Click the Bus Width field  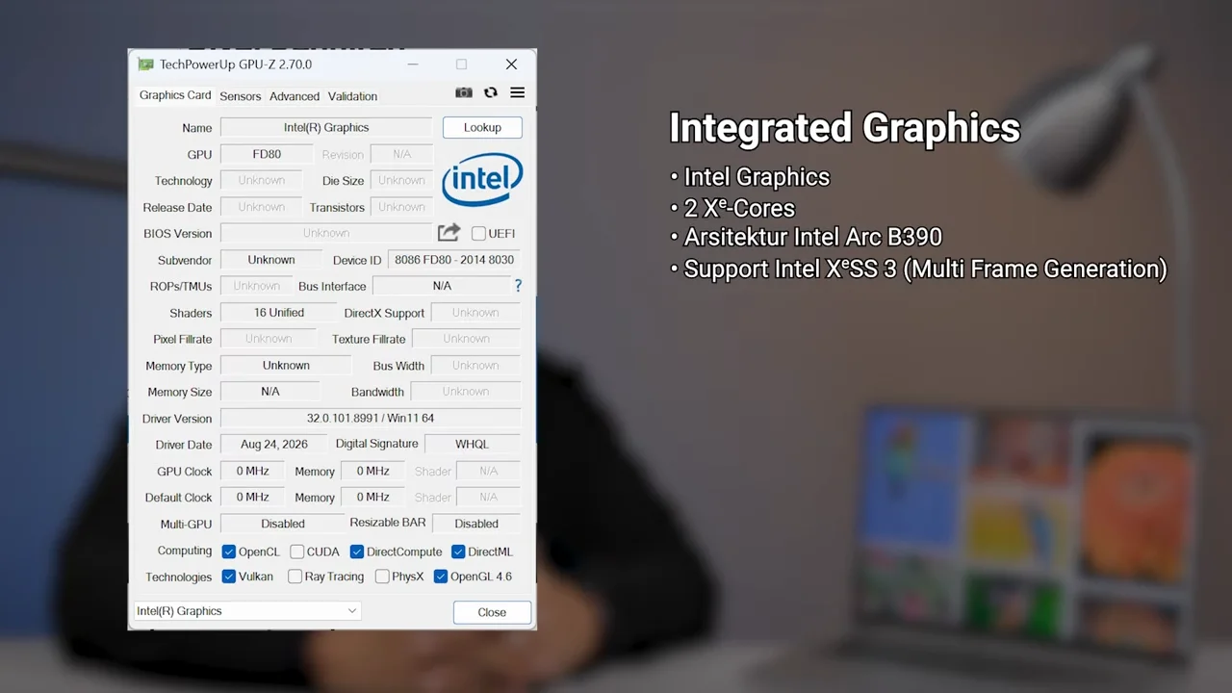475,366
